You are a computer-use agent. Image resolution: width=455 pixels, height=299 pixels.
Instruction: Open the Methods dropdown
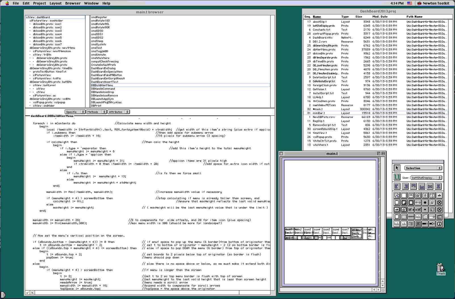97,112
